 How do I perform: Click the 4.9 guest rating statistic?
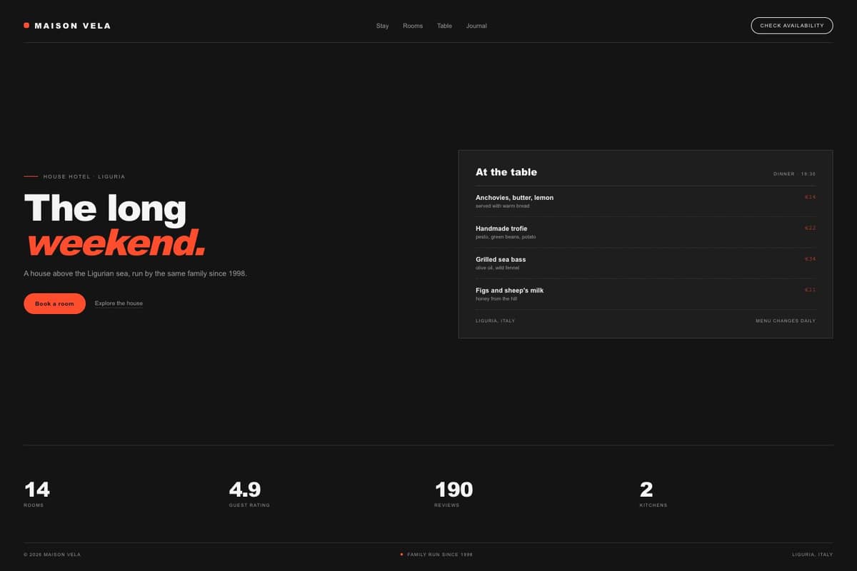pos(249,494)
